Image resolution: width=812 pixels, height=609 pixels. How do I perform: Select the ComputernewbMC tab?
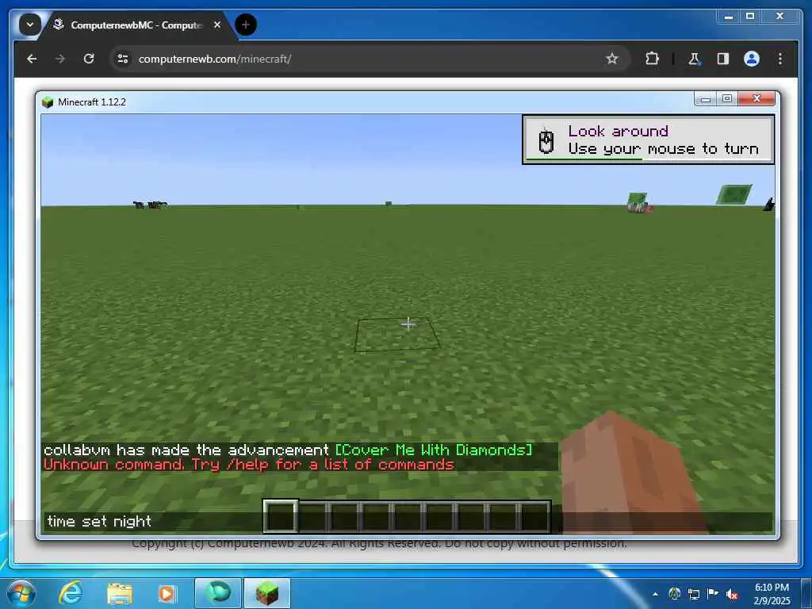[x=136, y=25]
